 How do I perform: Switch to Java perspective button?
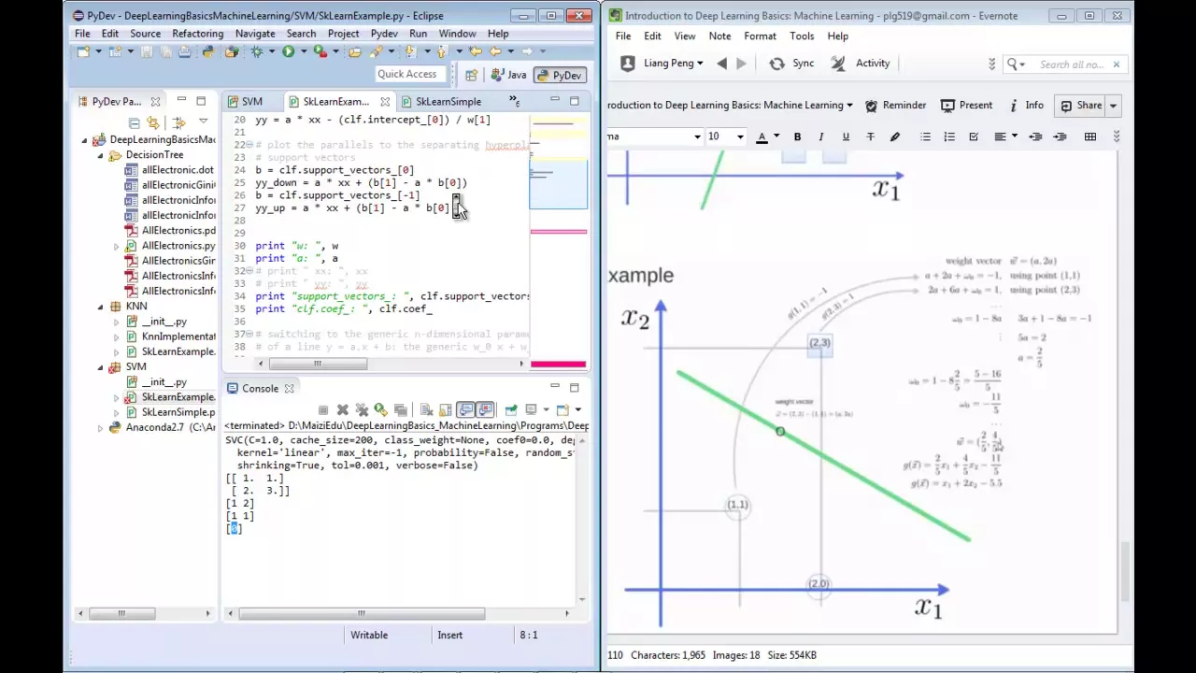click(x=509, y=76)
